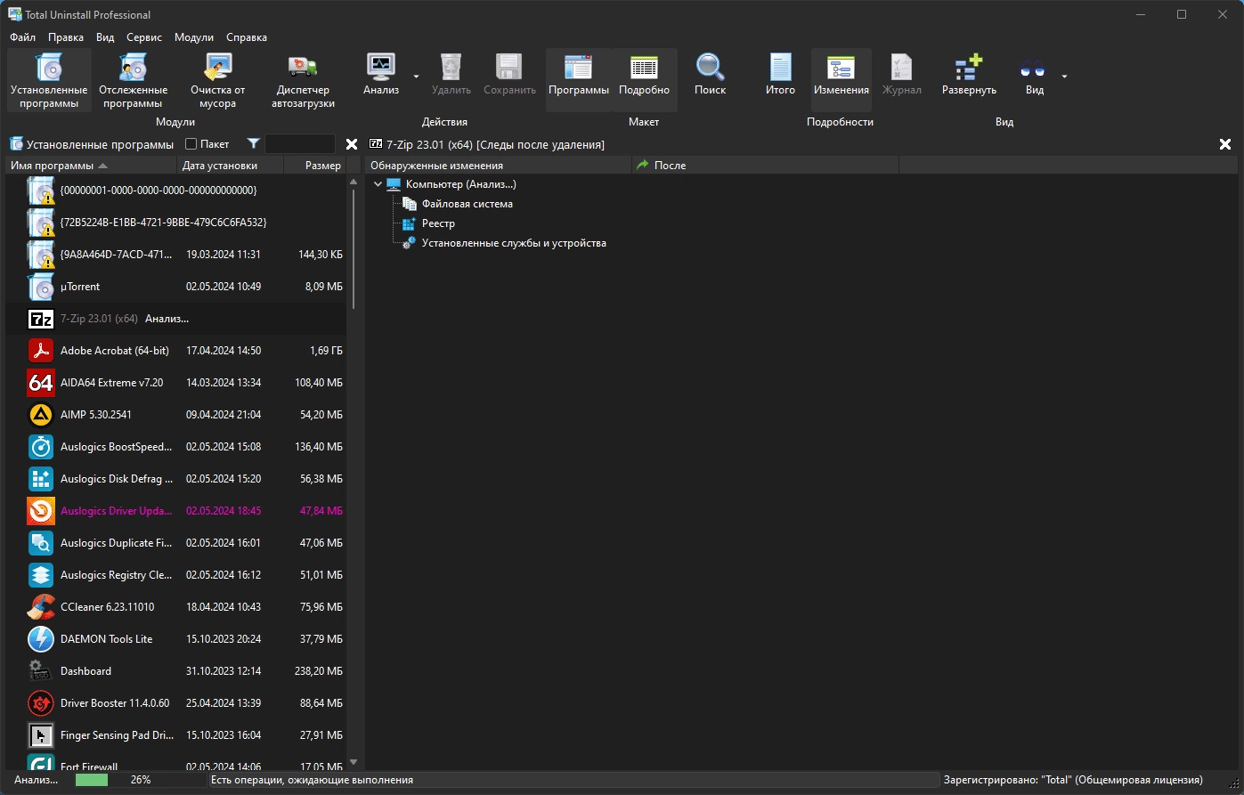Click the program list scrollbar thumb
1244x795 pixels.
353,248
